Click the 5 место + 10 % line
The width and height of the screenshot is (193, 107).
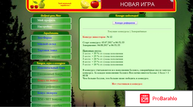(x=103, y=64)
